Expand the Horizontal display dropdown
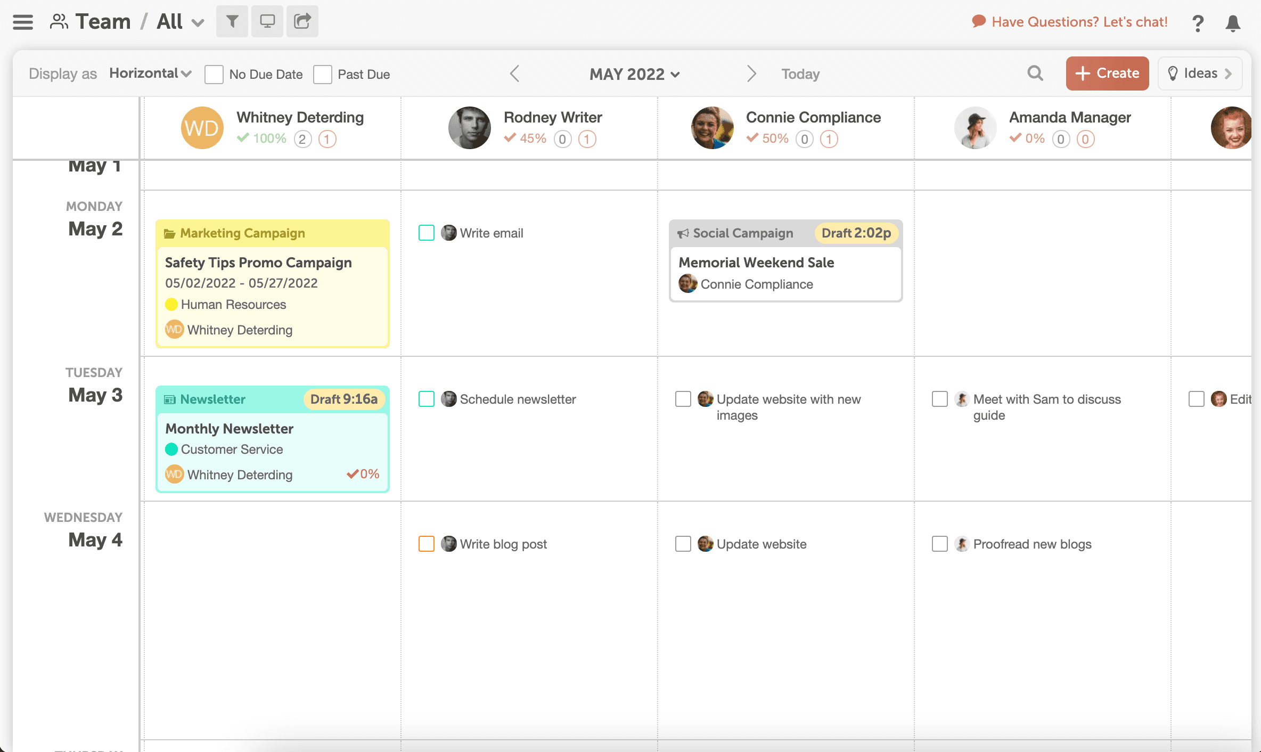Image resolution: width=1261 pixels, height=752 pixels. [x=151, y=73]
